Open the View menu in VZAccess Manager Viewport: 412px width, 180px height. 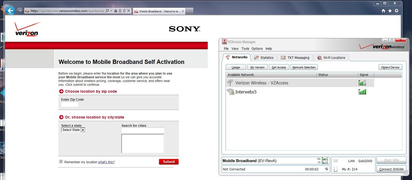pyautogui.click(x=235, y=49)
